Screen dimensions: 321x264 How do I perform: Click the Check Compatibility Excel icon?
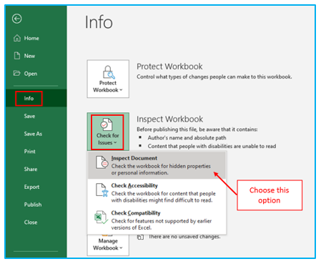102,217
